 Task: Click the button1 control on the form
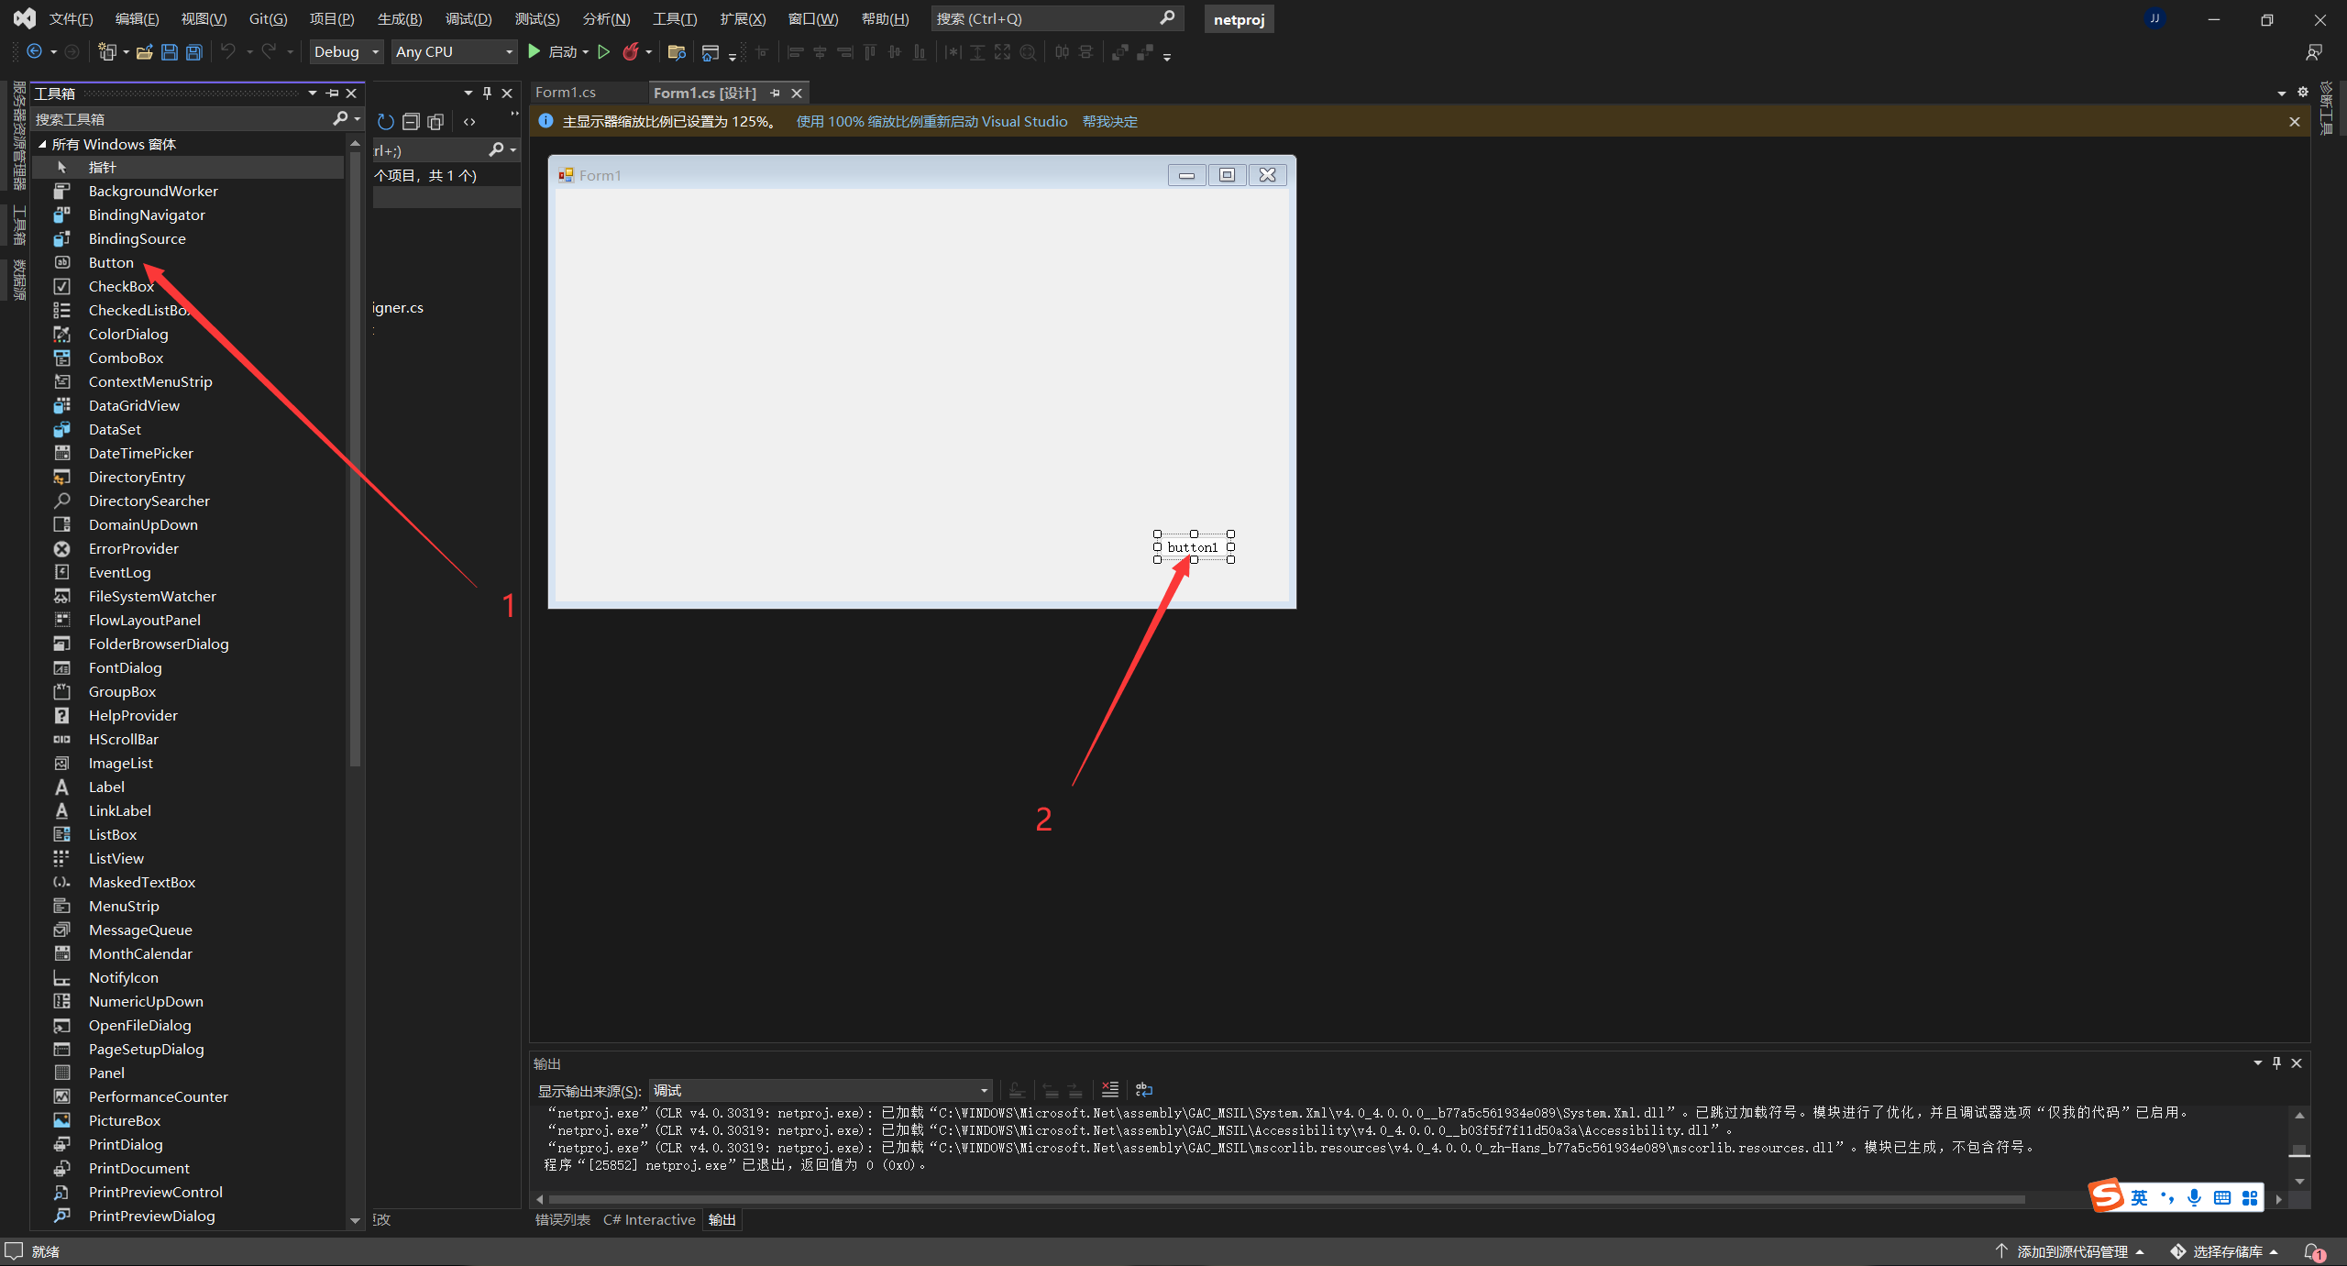point(1193,547)
